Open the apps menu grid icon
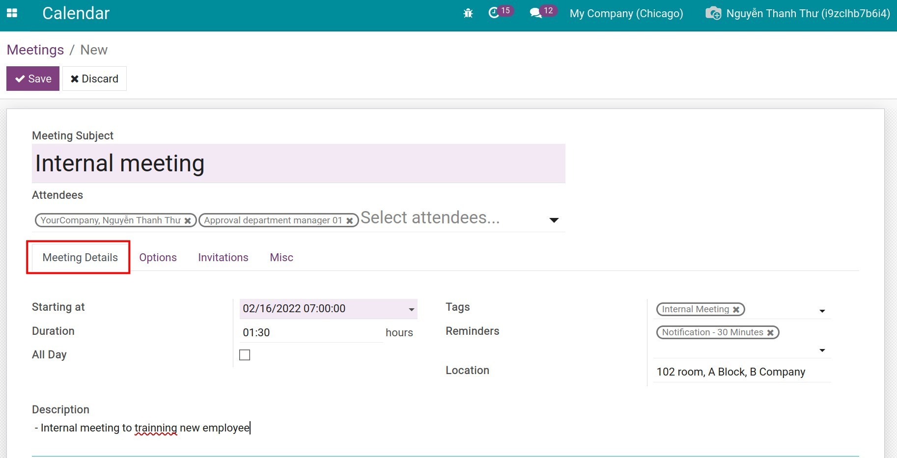 (12, 14)
